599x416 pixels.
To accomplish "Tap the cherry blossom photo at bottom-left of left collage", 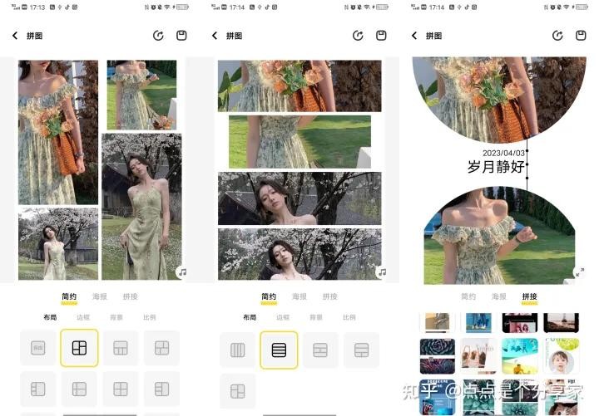I will pos(57,242).
